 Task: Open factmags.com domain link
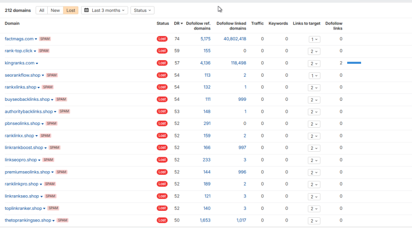coord(19,39)
